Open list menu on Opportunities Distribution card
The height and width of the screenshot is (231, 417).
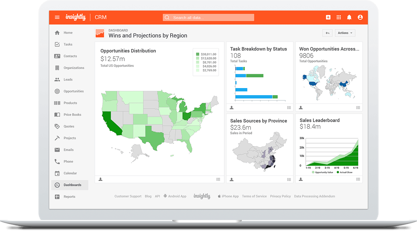pos(218,180)
